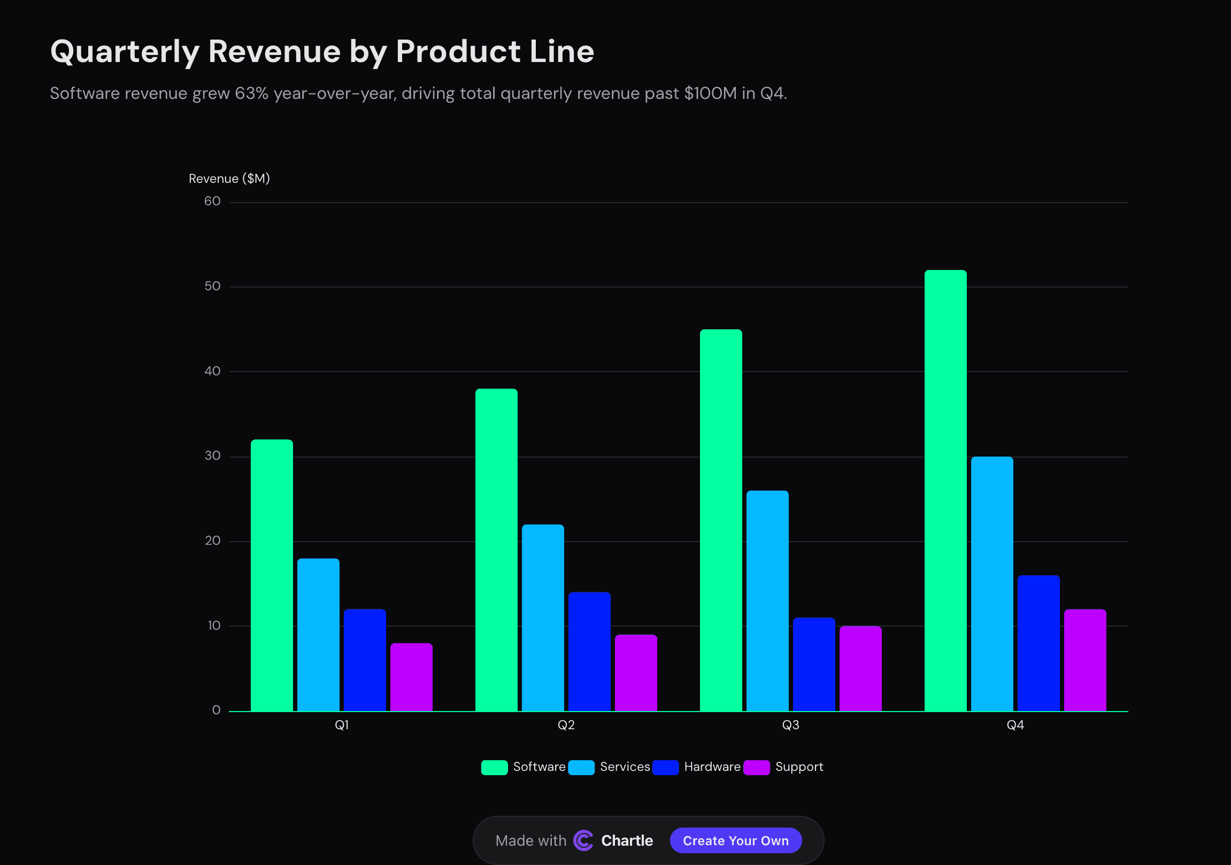Click the Chartle logo icon
This screenshot has height=865, width=1231.
(x=583, y=840)
